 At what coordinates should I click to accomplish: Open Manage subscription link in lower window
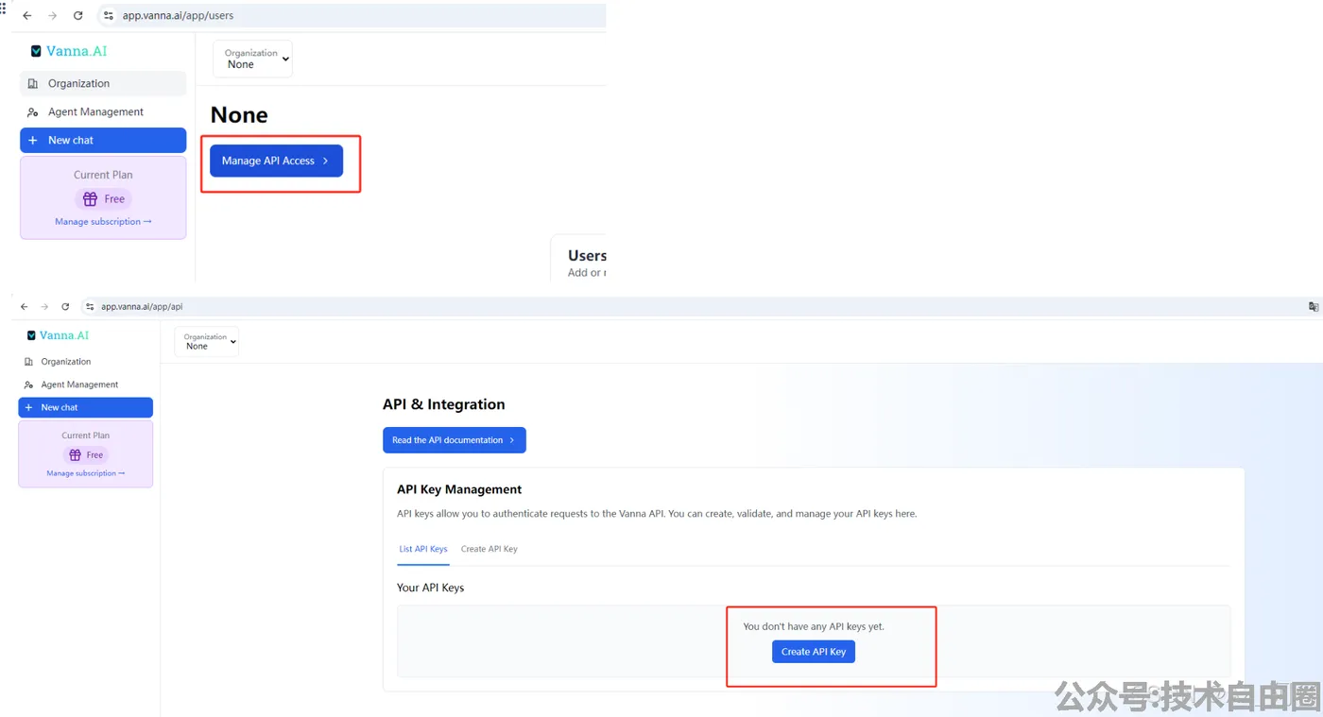pos(86,473)
